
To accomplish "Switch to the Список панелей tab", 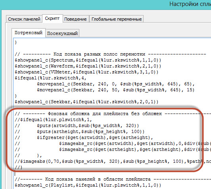I will 24,19.
